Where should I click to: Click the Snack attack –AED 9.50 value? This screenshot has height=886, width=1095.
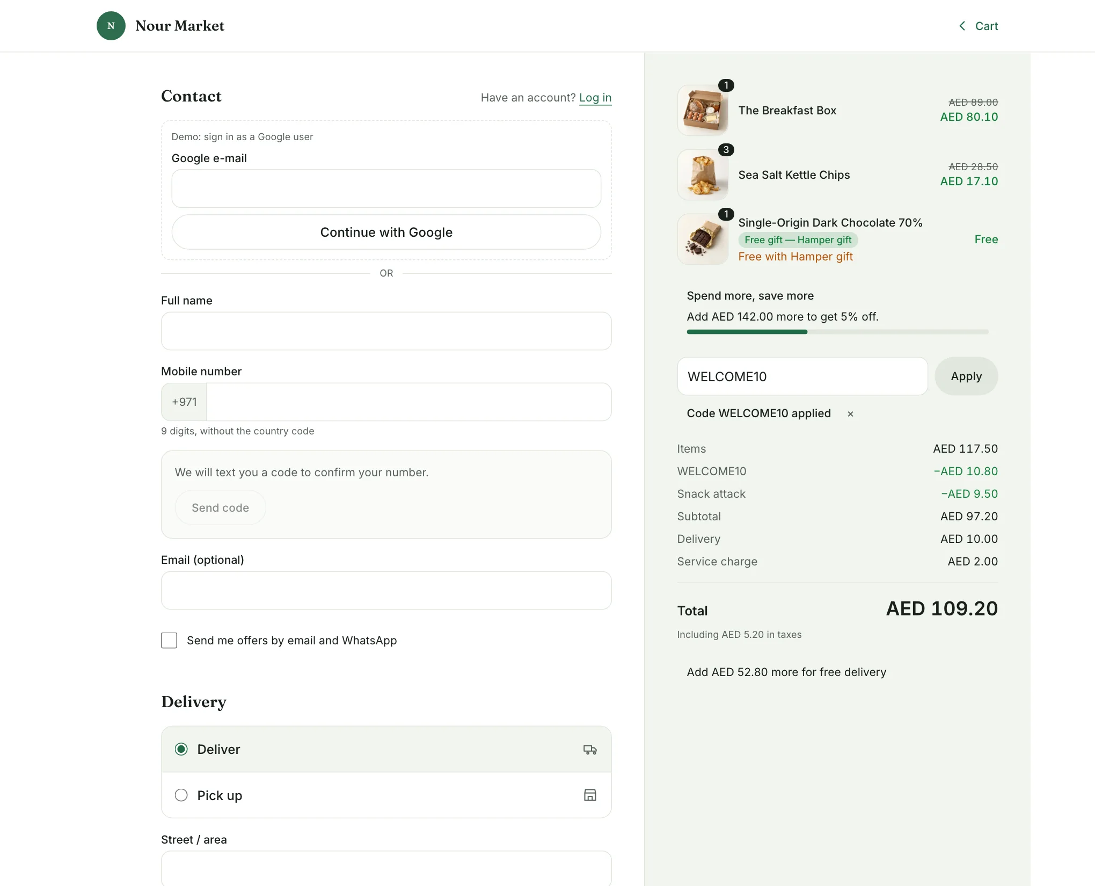(969, 493)
